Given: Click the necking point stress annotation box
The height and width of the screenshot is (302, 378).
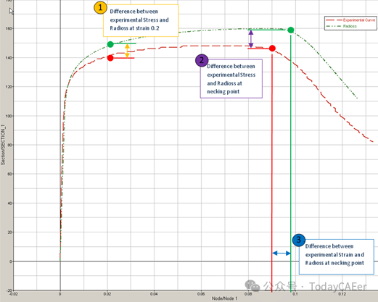Looking at the screenshot, I should 231,79.
